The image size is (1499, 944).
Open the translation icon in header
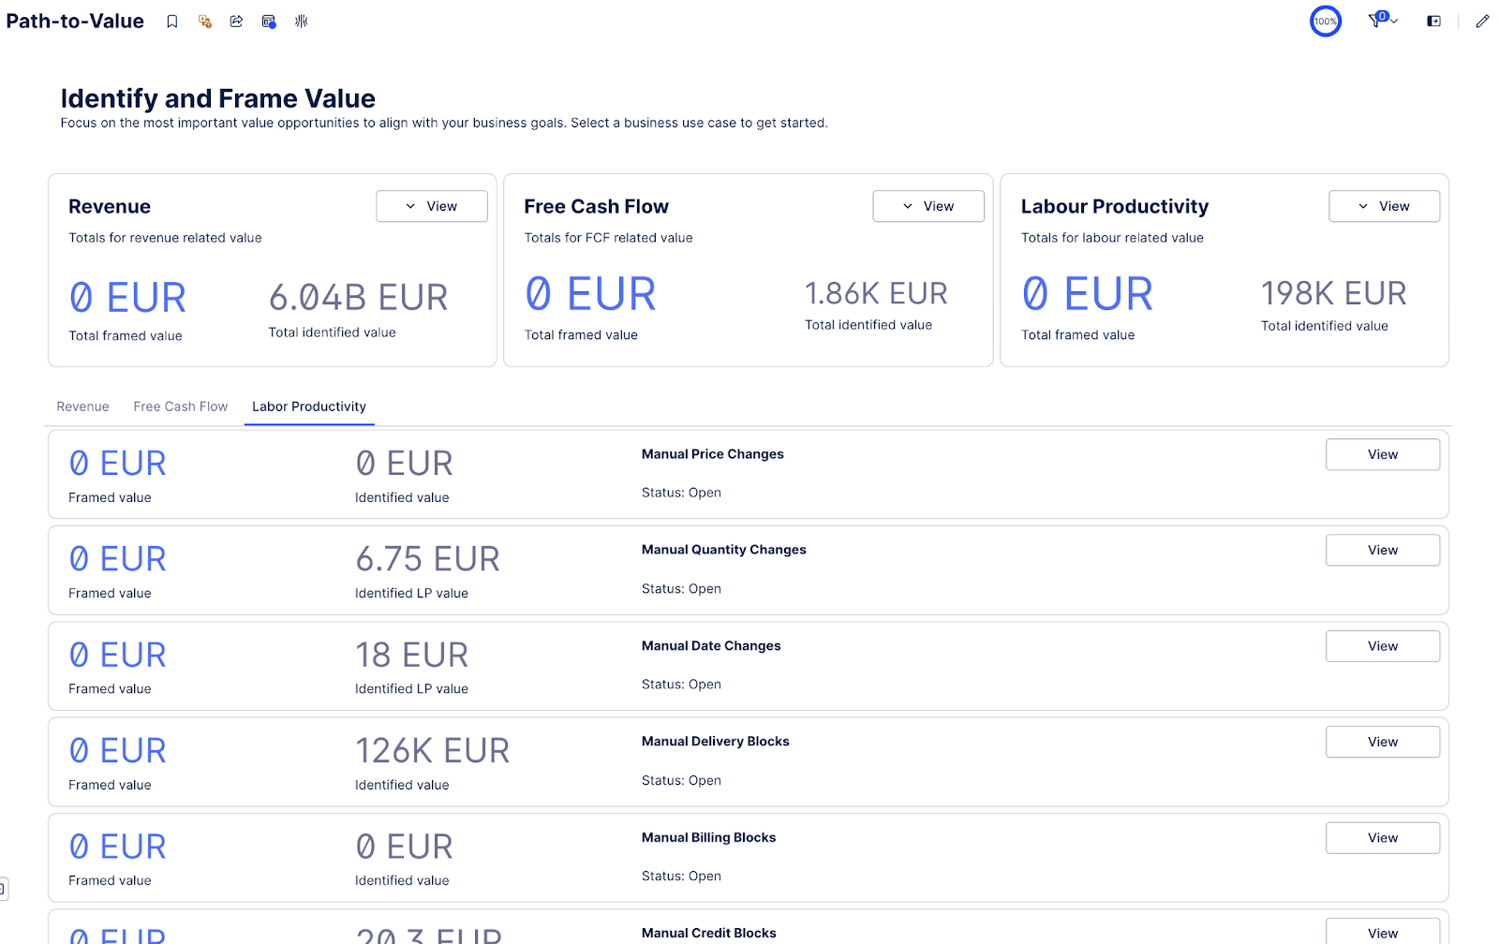pos(204,22)
